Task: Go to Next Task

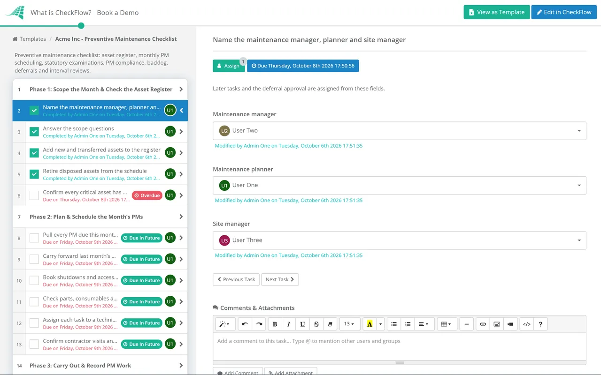Action: click(280, 279)
